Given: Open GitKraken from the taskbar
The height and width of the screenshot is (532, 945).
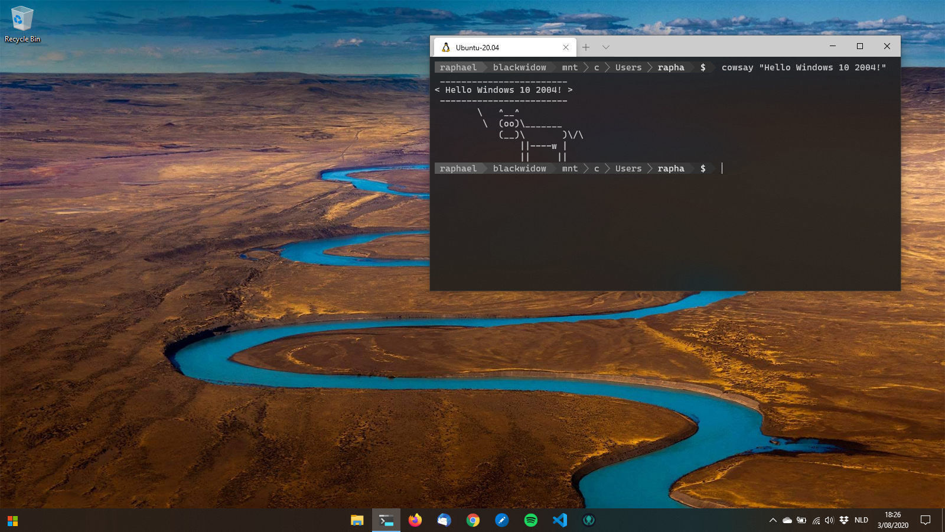Looking at the screenshot, I should click(x=589, y=520).
